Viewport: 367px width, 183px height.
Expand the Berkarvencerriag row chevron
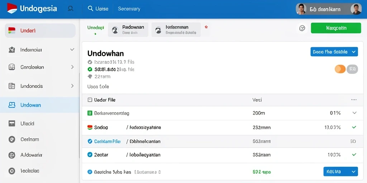(354, 113)
